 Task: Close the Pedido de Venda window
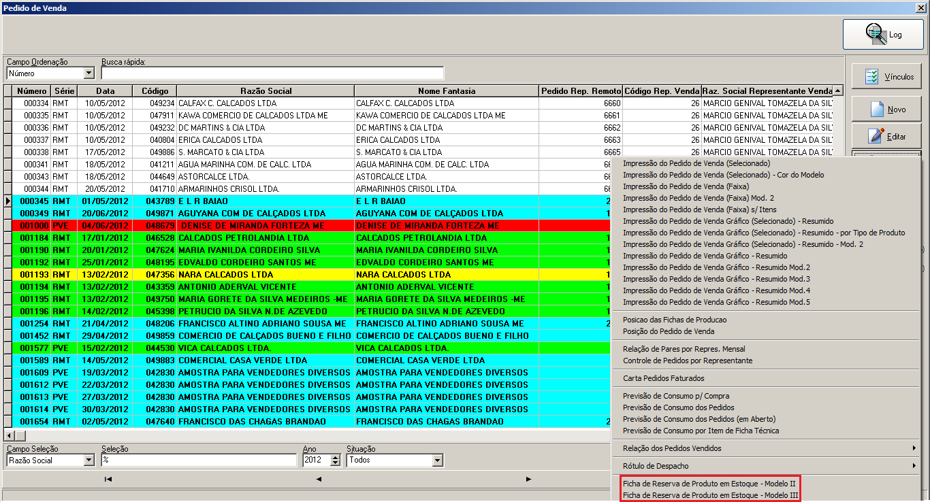click(921, 8)
